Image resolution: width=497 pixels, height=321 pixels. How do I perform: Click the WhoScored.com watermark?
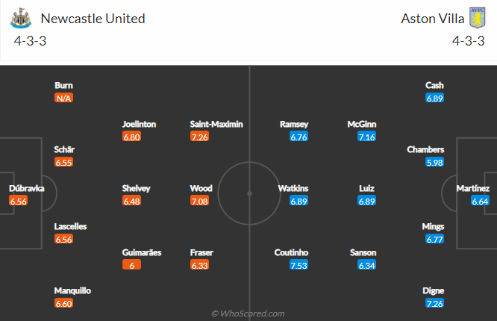pyautogui.click(x=248, y=314)
